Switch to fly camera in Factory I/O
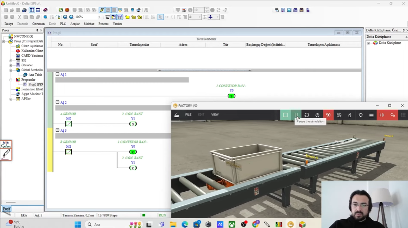The image size is (408, 228). pos(339,115)
